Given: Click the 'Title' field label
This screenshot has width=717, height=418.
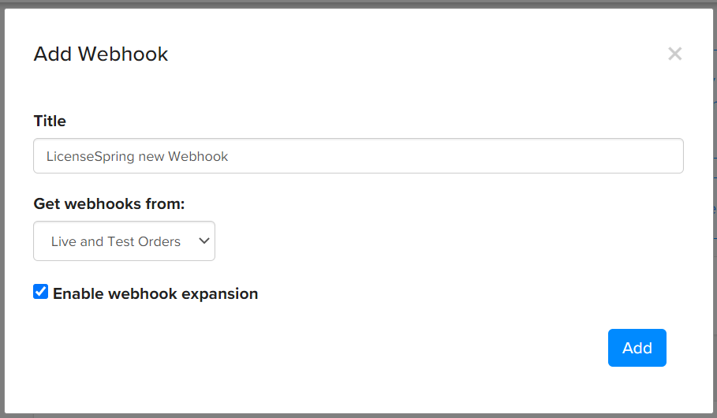Looking at the screenshot, I should coord(50,121).
